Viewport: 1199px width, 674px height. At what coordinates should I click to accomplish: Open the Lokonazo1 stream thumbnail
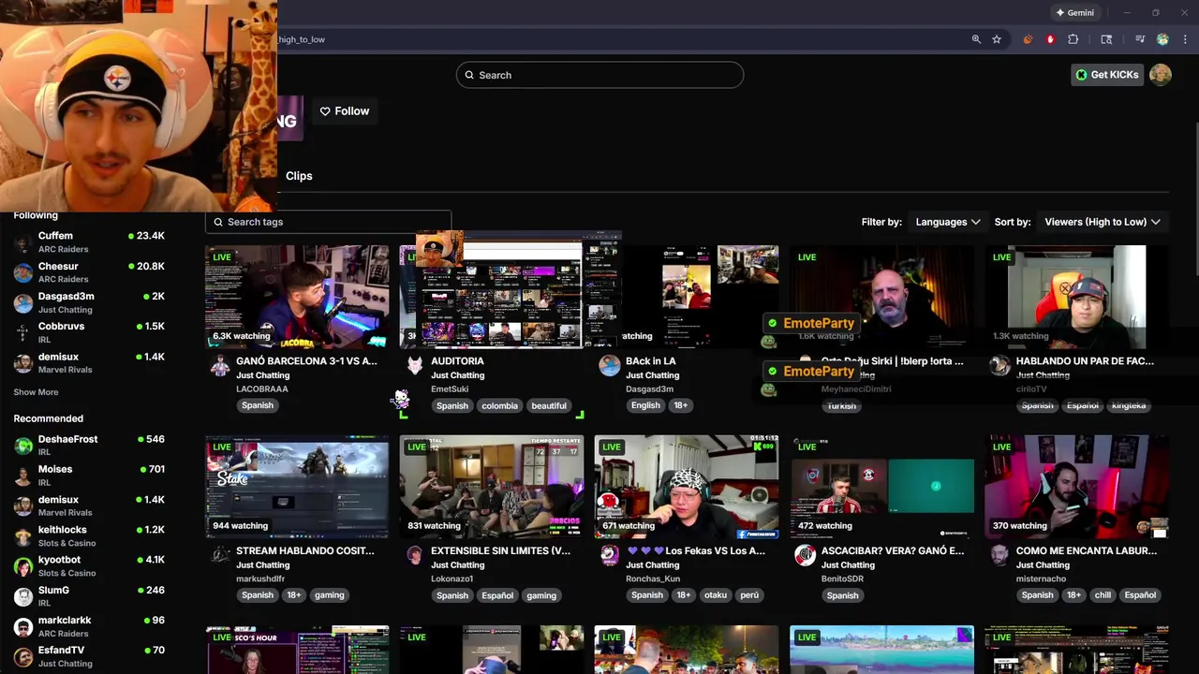pyautogui.click(x=491, y=487)
